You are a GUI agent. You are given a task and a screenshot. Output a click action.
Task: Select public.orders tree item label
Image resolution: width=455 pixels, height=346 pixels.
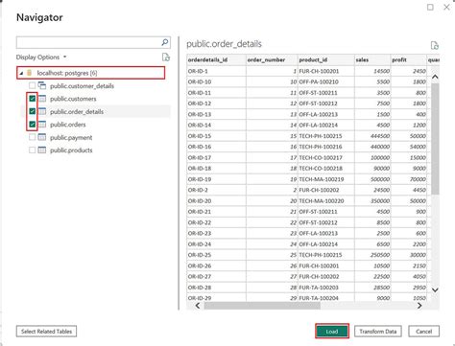(x=68, y=125)
